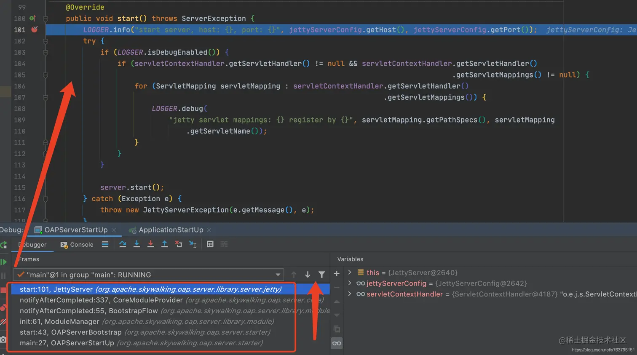The height and width of the screenshot is (355, 637).
Task: Click Duplicate Watch copy icon
Action: coord(337,329)
